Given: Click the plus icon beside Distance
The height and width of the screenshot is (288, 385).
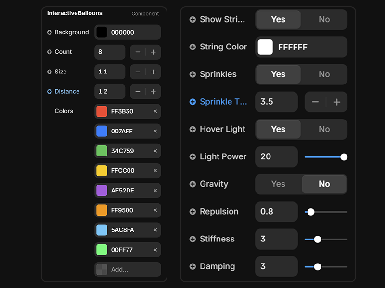Looking at the screenshot, I should tap(50, 92).
